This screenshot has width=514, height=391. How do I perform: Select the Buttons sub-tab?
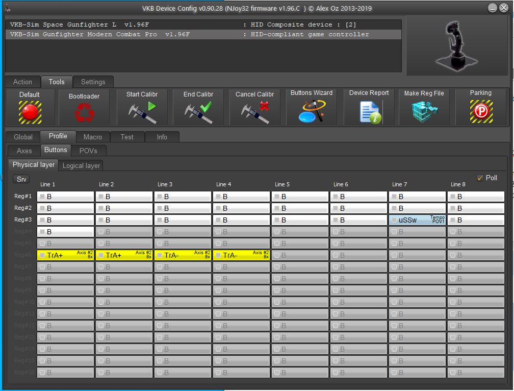point(56,150)
